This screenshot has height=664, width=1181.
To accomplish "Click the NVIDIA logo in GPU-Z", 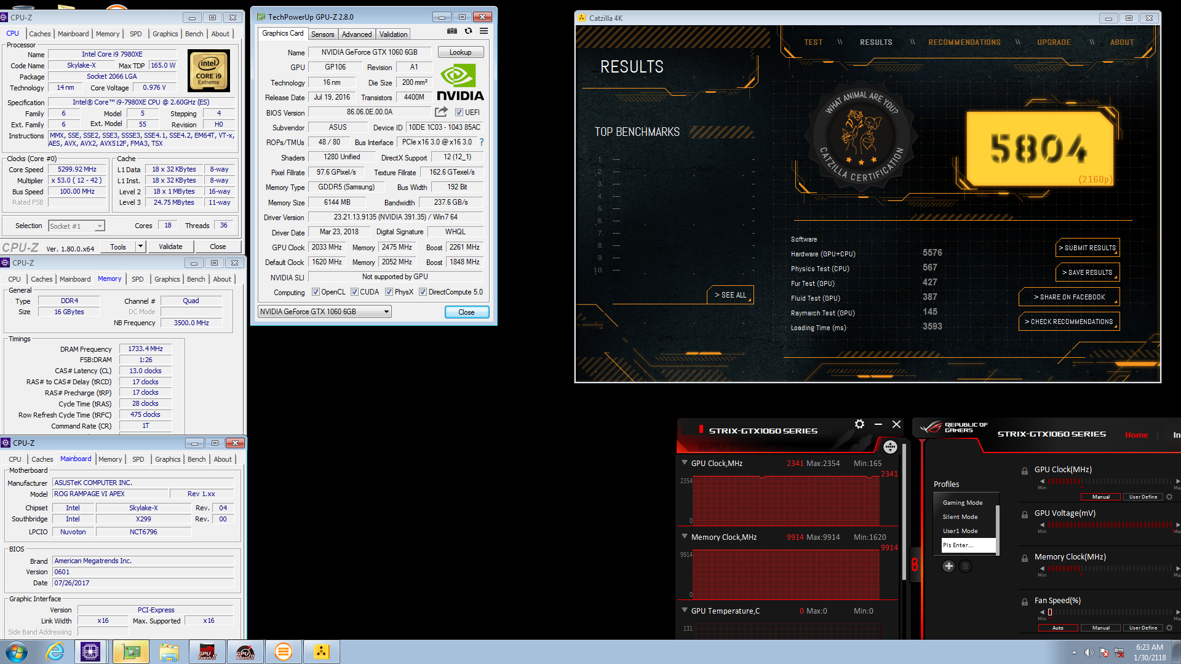I will (x=459, y=83).
